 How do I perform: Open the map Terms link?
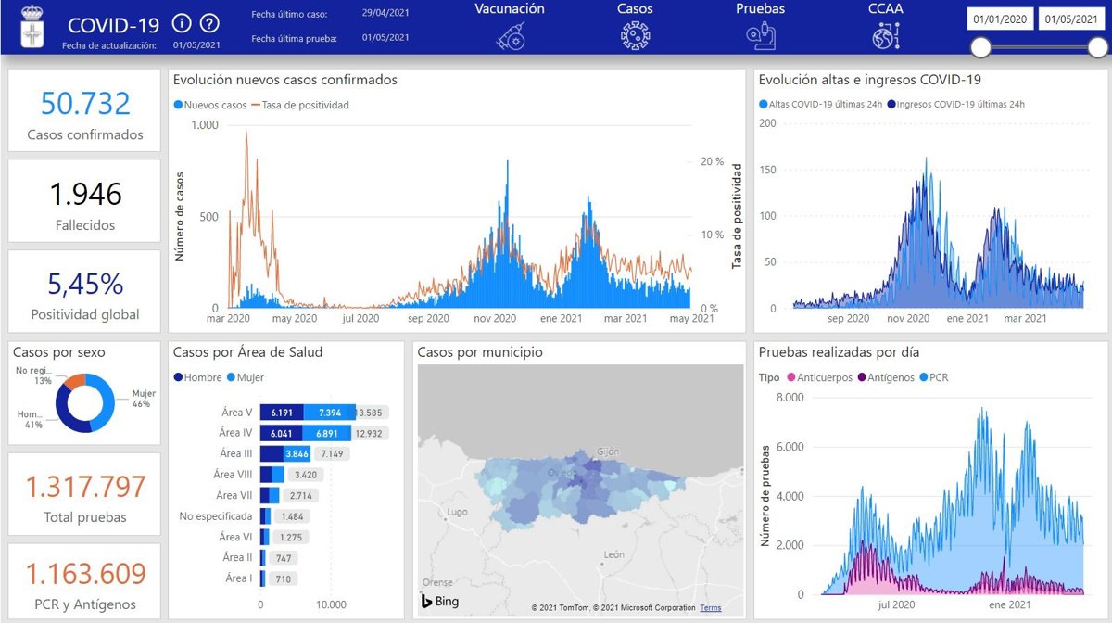pos(711,608)
